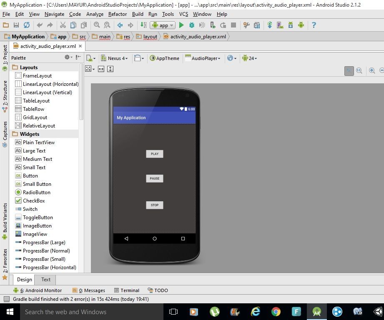
Task: Select the STOP button in preview
Action: (x=155, y=205)
